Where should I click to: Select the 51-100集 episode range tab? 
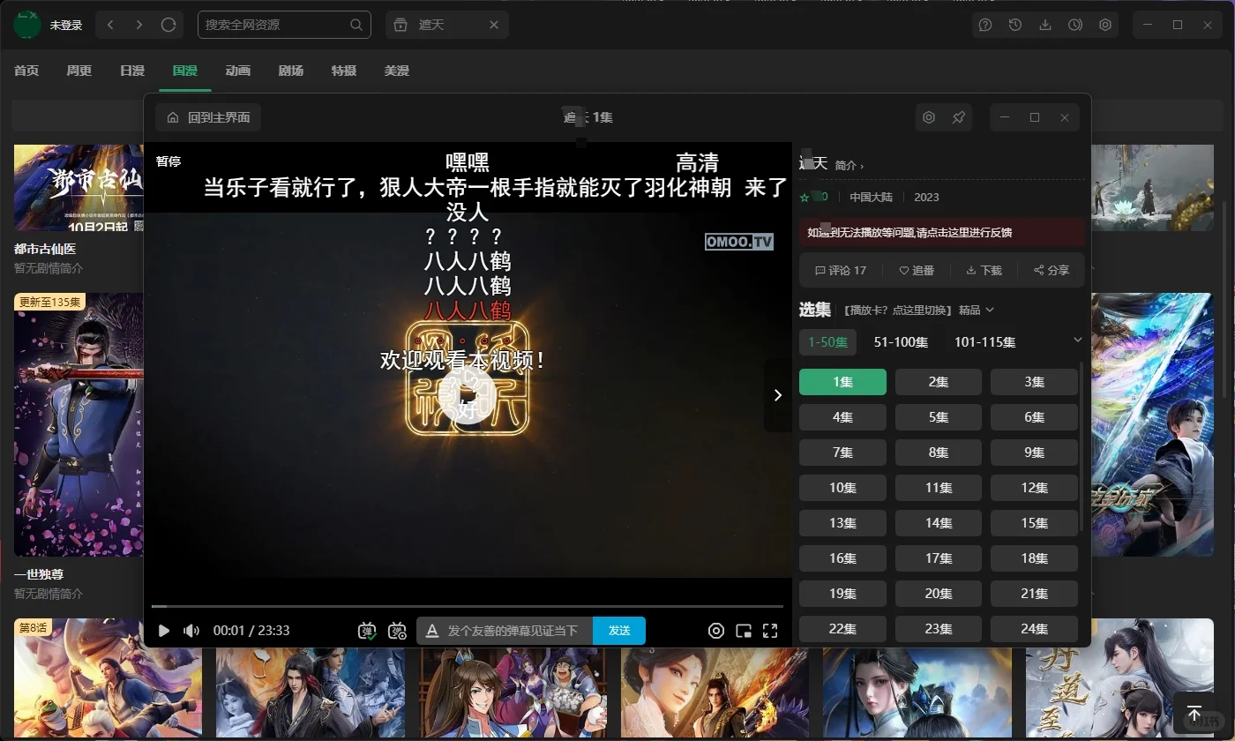pos(902,341)
